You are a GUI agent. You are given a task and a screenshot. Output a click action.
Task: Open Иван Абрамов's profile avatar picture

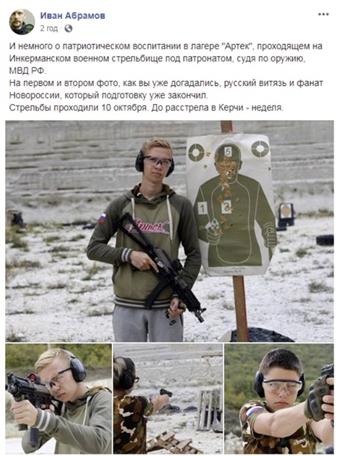pos(22,22)
